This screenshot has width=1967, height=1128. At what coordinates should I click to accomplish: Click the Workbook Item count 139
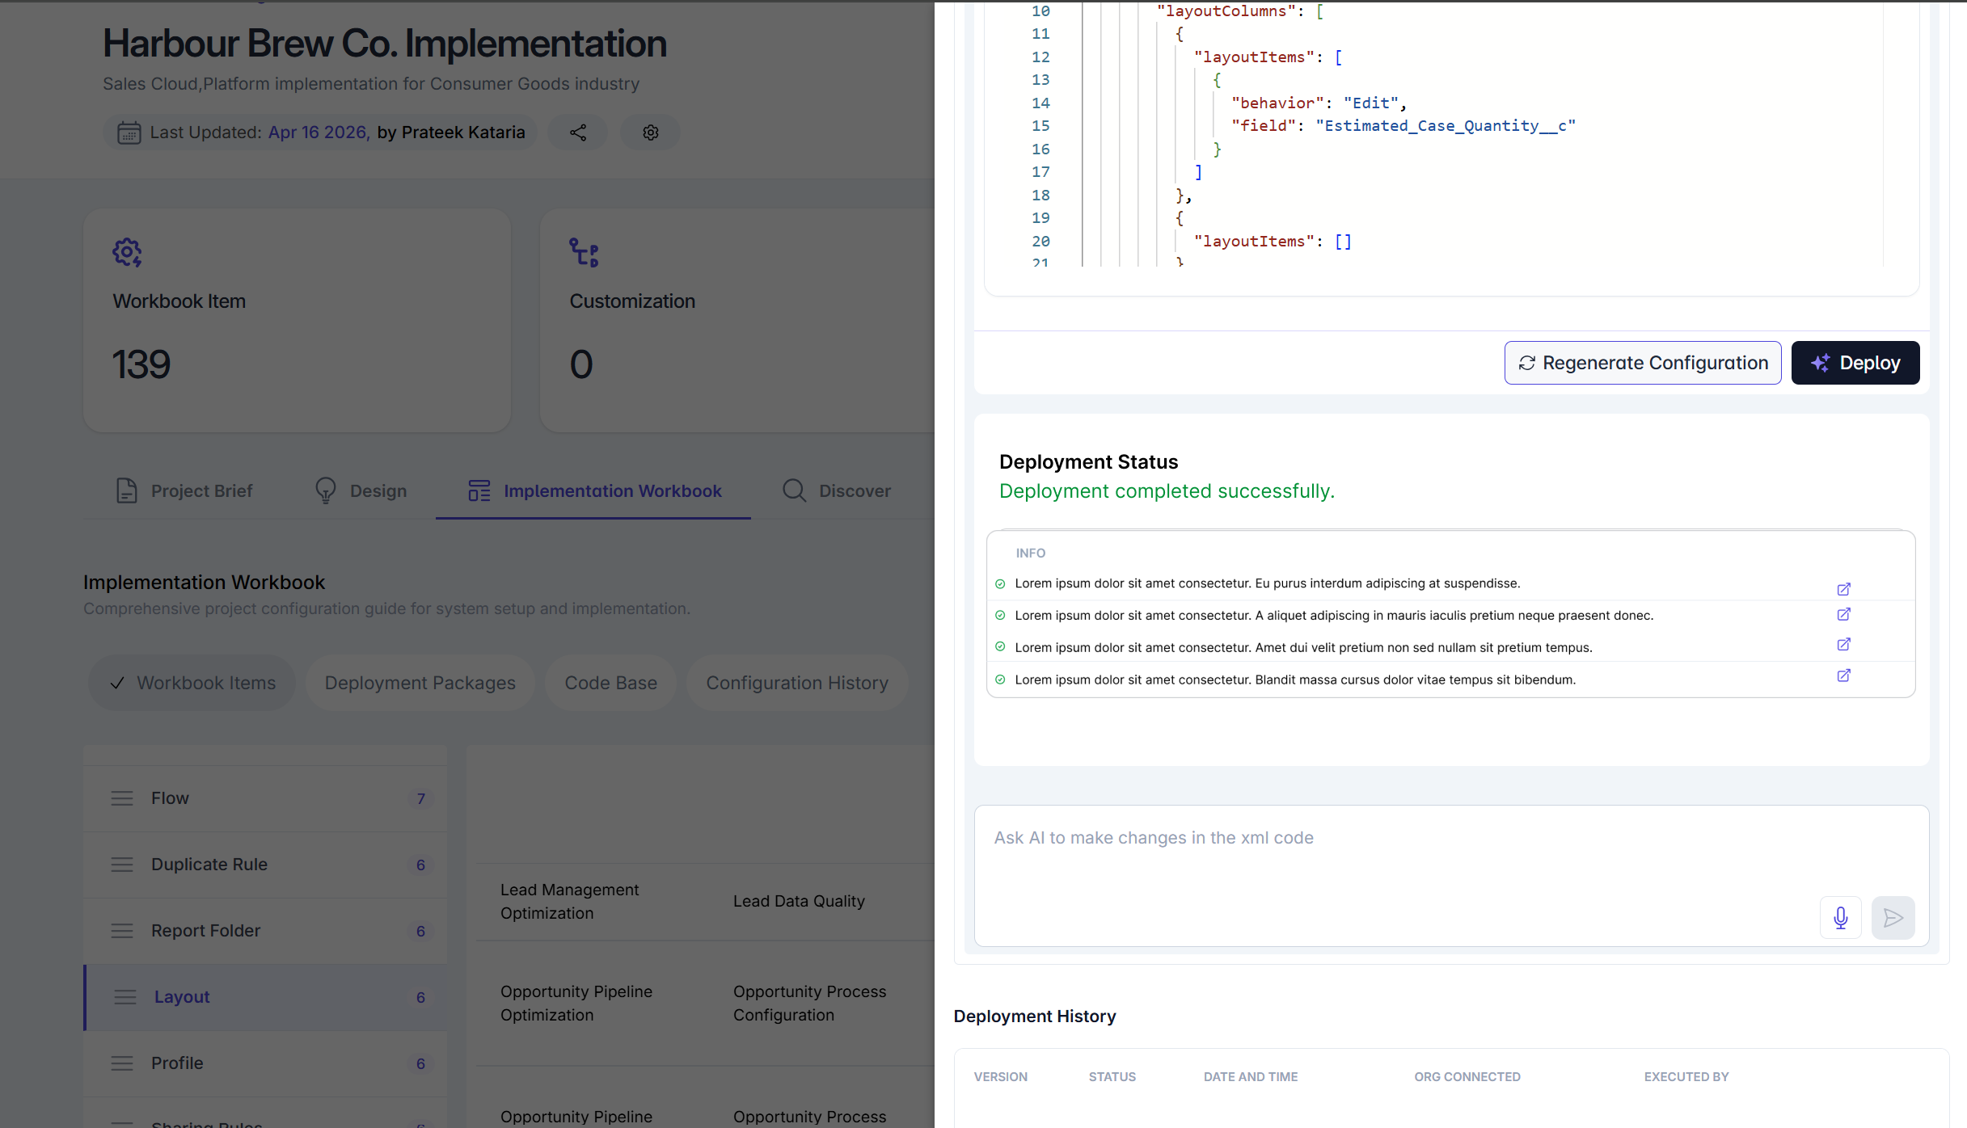point(141,364)
